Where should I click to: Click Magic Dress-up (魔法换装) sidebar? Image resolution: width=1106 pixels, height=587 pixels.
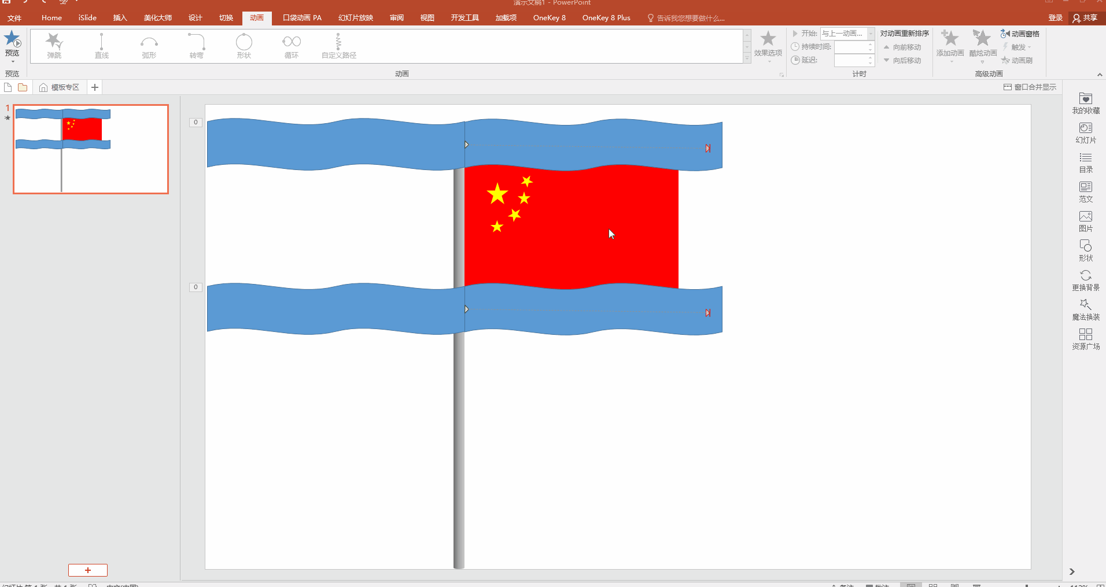tap(1086, 310)
